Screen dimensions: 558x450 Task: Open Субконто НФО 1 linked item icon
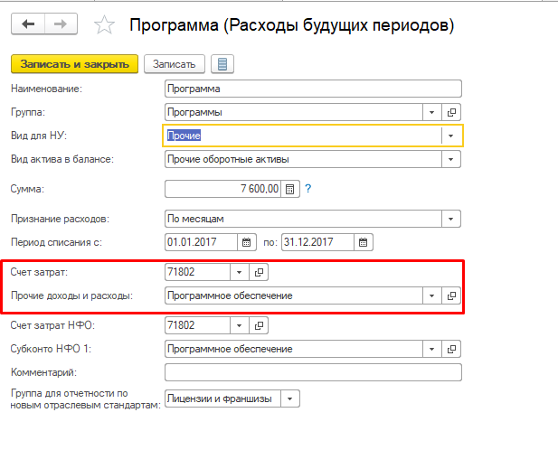pyautogui.click(x=452, y=348)
